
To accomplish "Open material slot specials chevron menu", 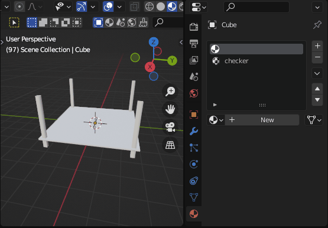I will 317,73.
